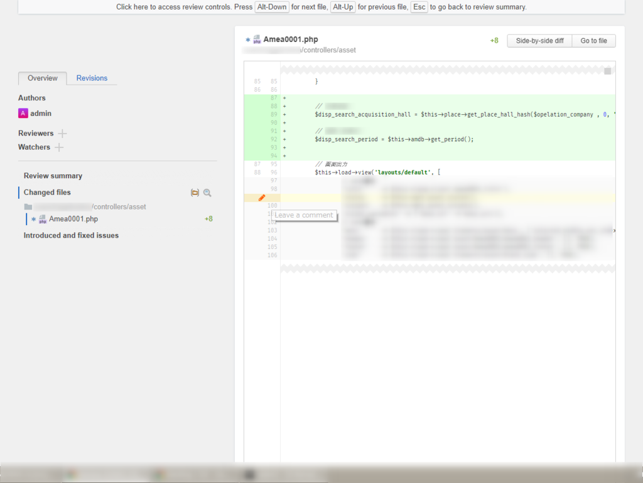This screenshot has height=483, width=643.
Task: Select Changed files section
Action: click(47, 192)
